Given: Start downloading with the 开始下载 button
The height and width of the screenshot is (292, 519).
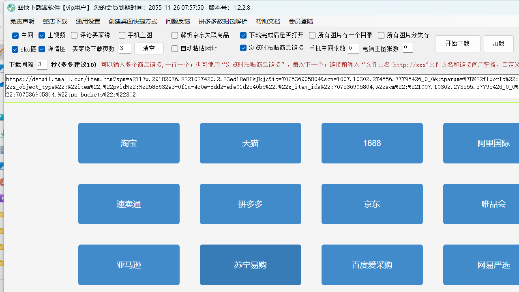Looking at the screenshot, I should (x=457, y=43).
